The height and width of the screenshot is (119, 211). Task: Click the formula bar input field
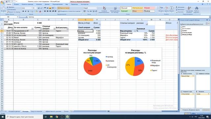click(x=118, y=17)
